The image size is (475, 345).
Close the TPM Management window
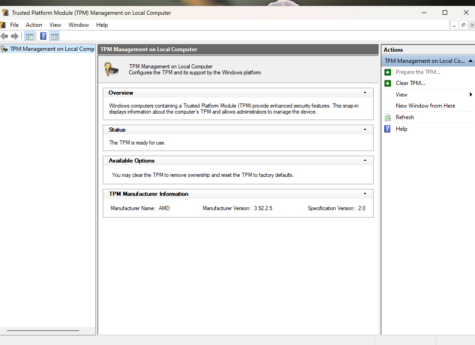[x=466, y=12]
